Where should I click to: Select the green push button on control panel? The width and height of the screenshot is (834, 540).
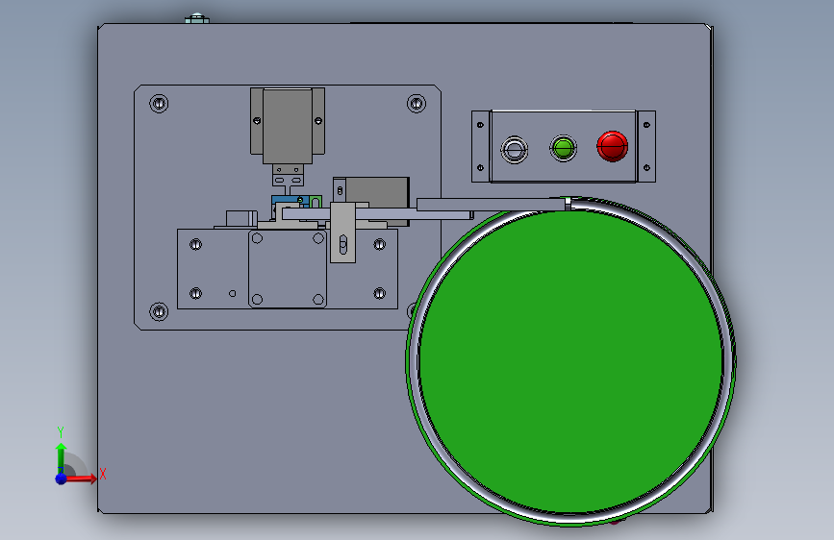point(564,148)
